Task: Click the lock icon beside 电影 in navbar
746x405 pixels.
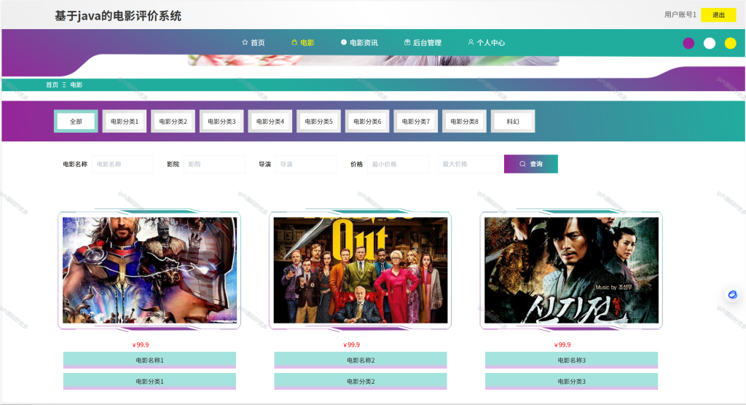Action: coord(294,42)
